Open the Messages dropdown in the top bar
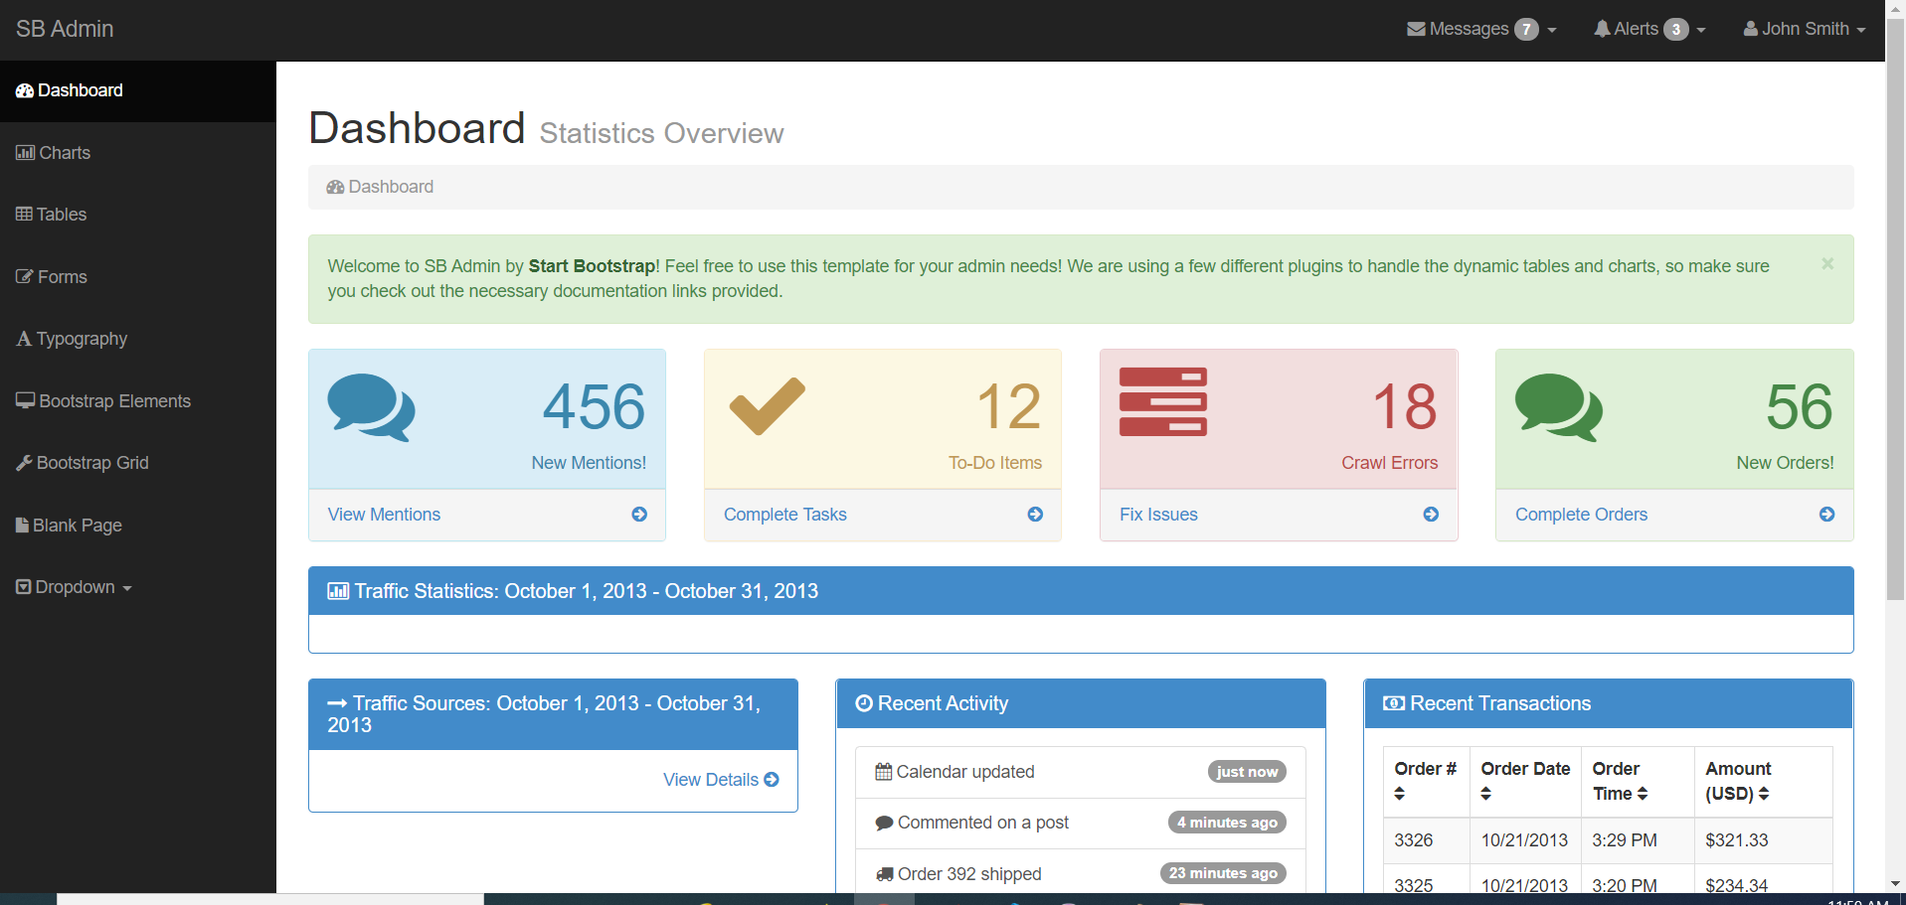Image resolution: width=1906 pixels, height=905 pixels. pos(1480,30)
